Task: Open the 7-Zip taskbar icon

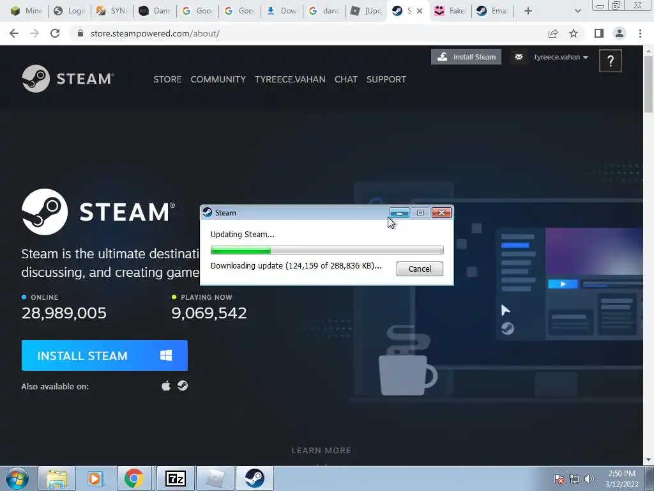Action: coord(175,478)
